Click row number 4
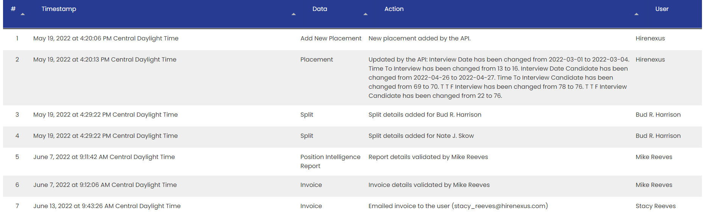Screen dimensions: 705x216 [17, 136]
